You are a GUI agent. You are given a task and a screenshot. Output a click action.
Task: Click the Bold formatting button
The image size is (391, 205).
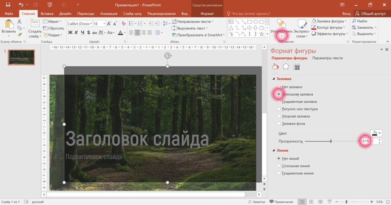(x=70, y=33)
